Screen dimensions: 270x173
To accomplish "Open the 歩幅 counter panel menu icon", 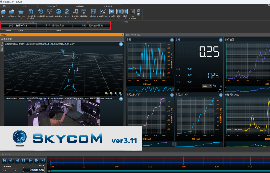I will tap(221, 40).
